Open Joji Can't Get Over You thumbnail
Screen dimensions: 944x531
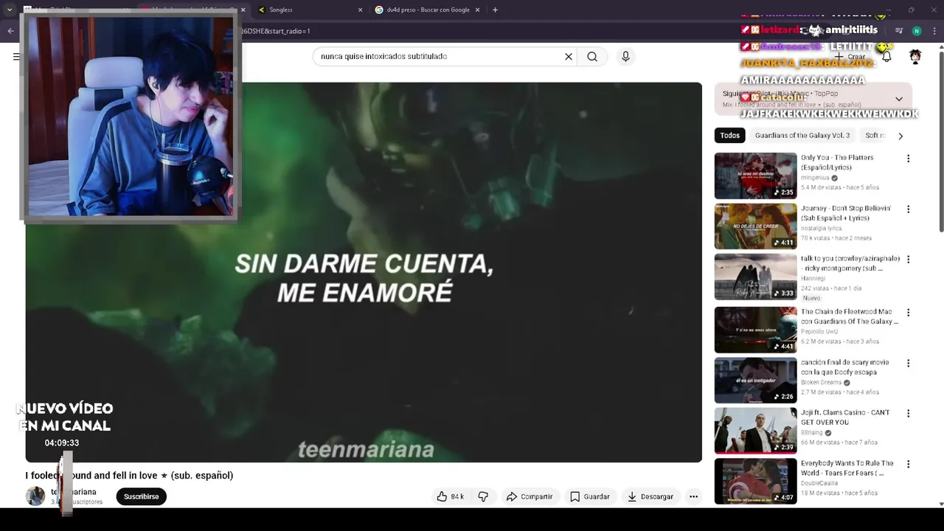pos(755,431)
